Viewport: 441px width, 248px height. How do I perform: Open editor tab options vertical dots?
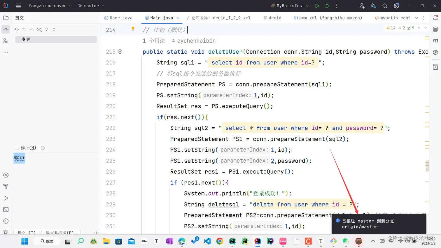point(424,18)
